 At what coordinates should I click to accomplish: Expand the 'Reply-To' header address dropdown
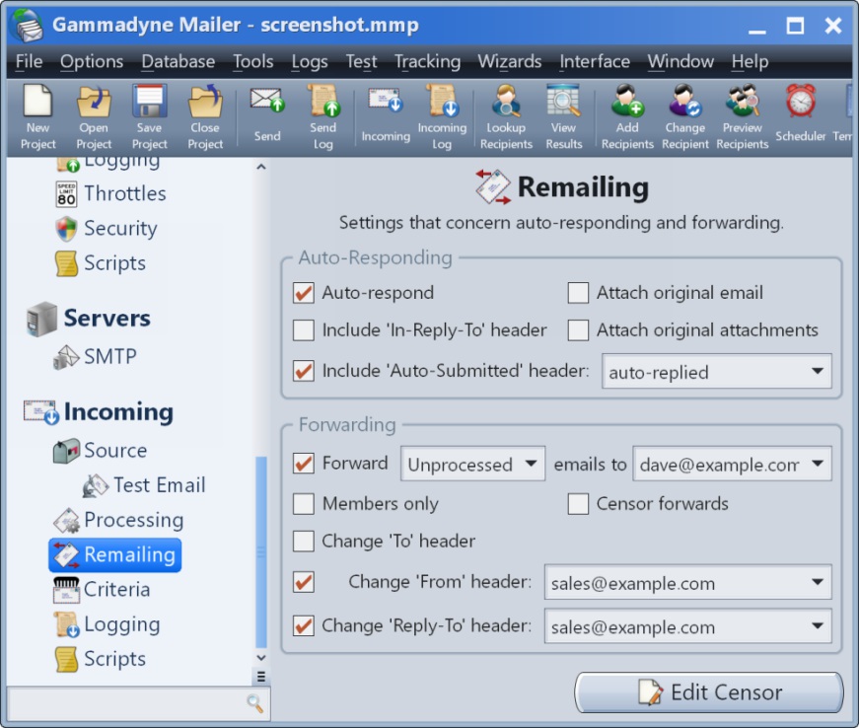tap(688, 626)
